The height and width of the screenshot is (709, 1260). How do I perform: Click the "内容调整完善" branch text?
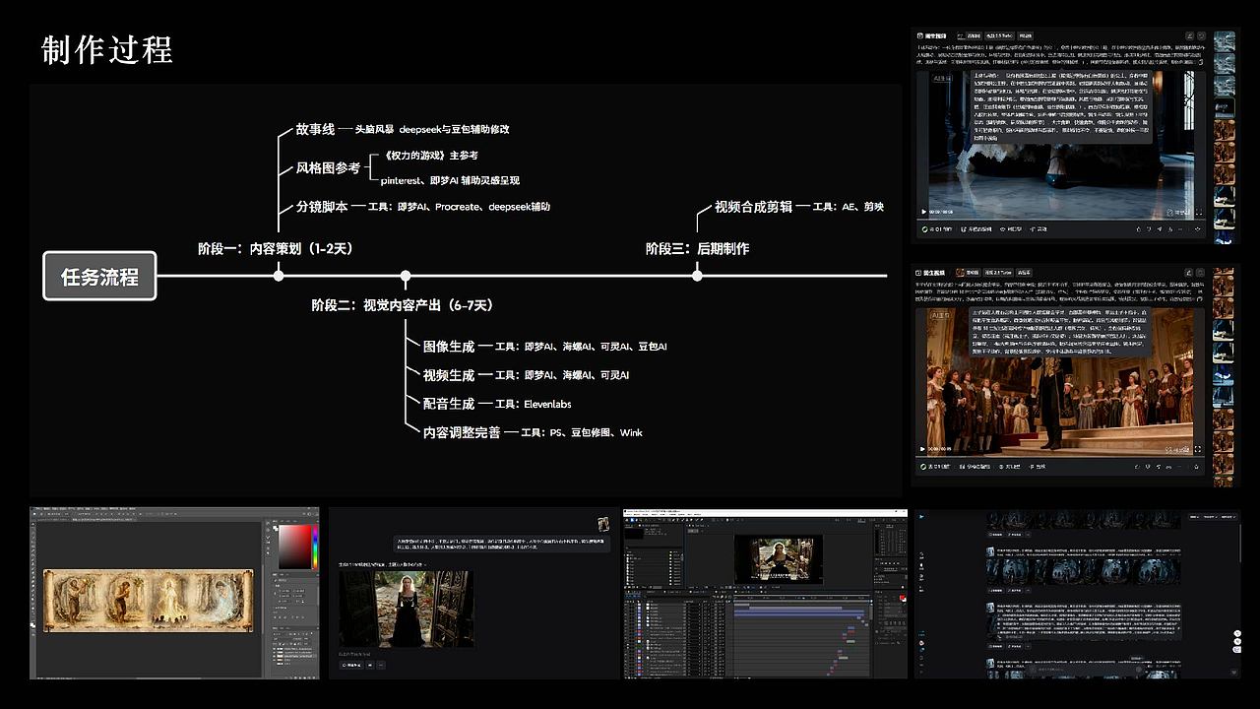462,432
